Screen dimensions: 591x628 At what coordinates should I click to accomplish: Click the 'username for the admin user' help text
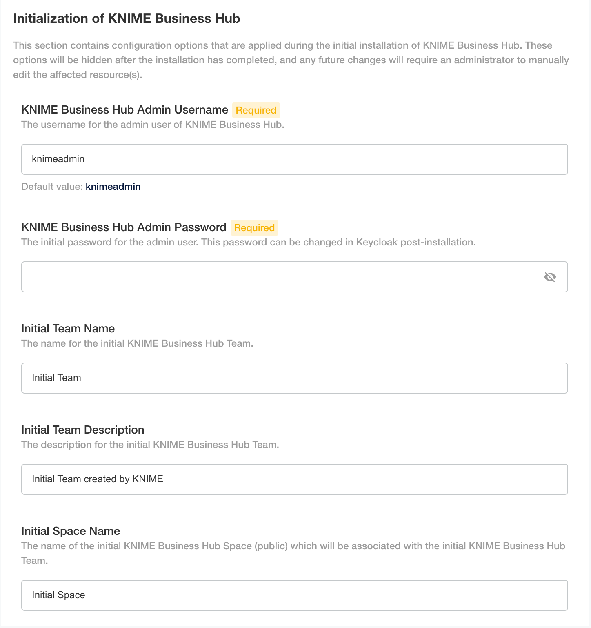point(153,125)
